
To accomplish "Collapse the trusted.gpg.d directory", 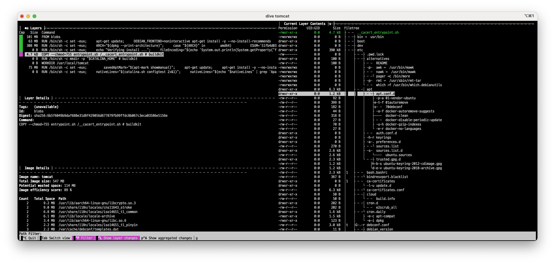I will coord(388,159).
